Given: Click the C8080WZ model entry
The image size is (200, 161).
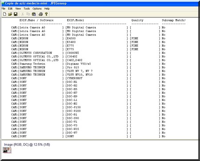Looking at the screenshot, I should (x=73, y=53).
